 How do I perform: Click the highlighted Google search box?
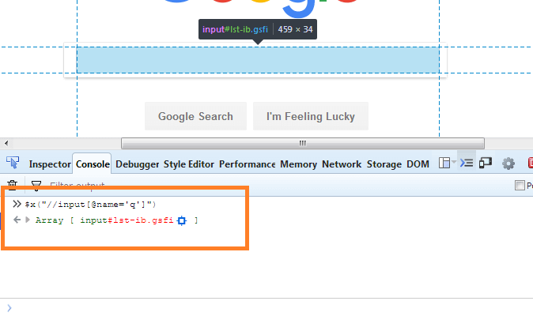[x=258, y=60]
